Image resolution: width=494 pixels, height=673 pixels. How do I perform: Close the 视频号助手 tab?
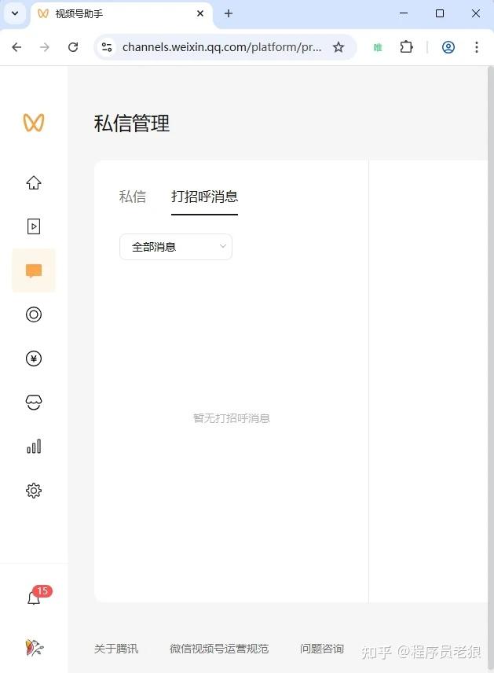[x=199, y=13]
